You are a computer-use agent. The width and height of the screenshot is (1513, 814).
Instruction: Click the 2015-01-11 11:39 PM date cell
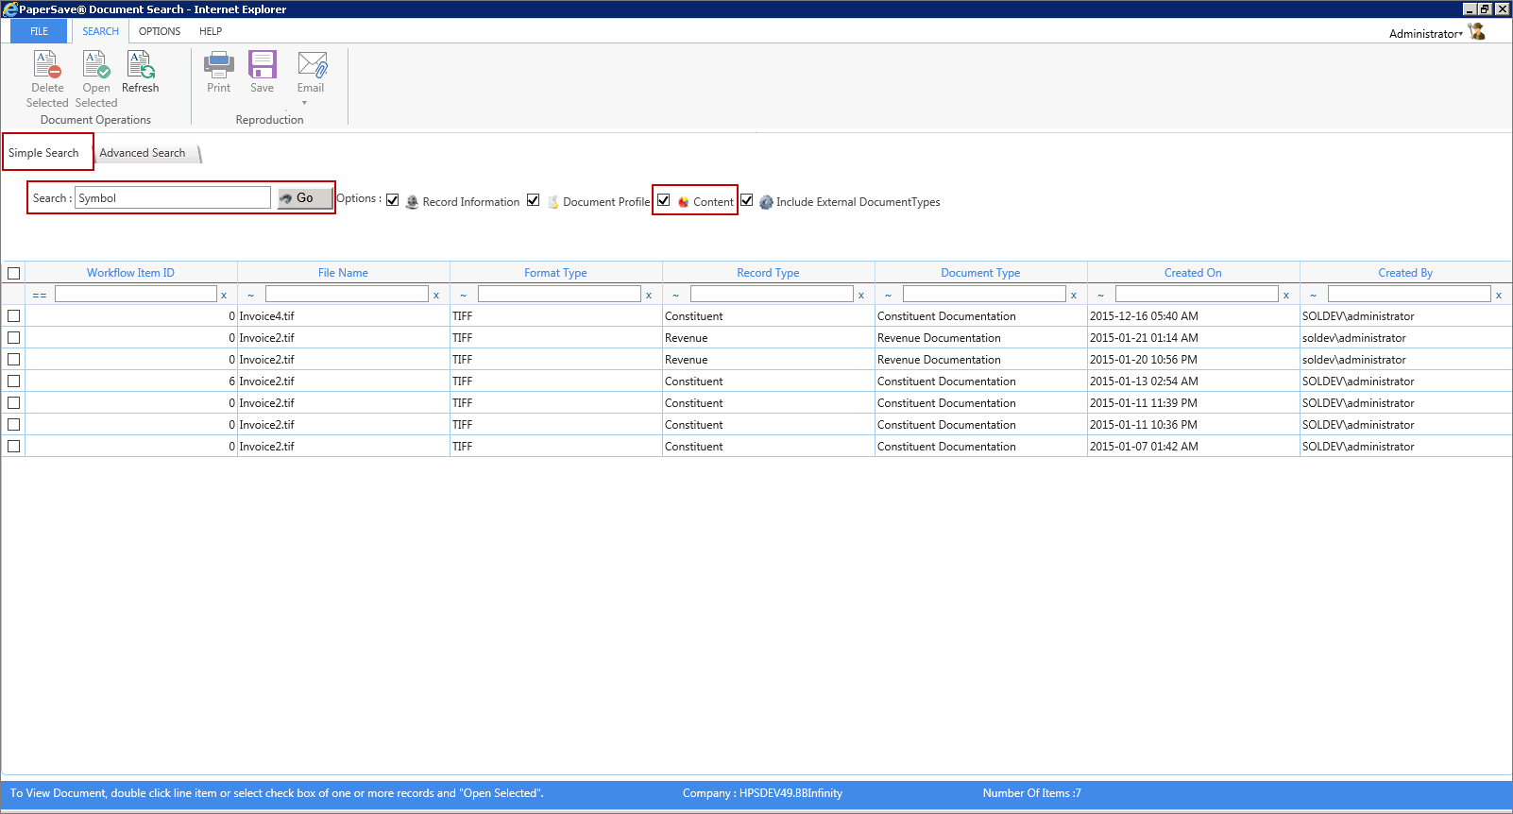click(x=1194, y=403)
